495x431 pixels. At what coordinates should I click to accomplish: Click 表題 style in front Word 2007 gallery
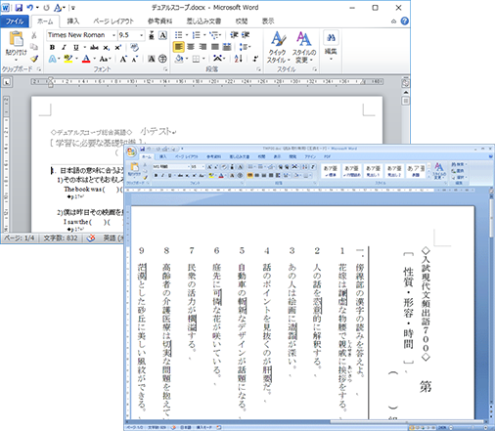pyautogui.click(x=416, y=171)
